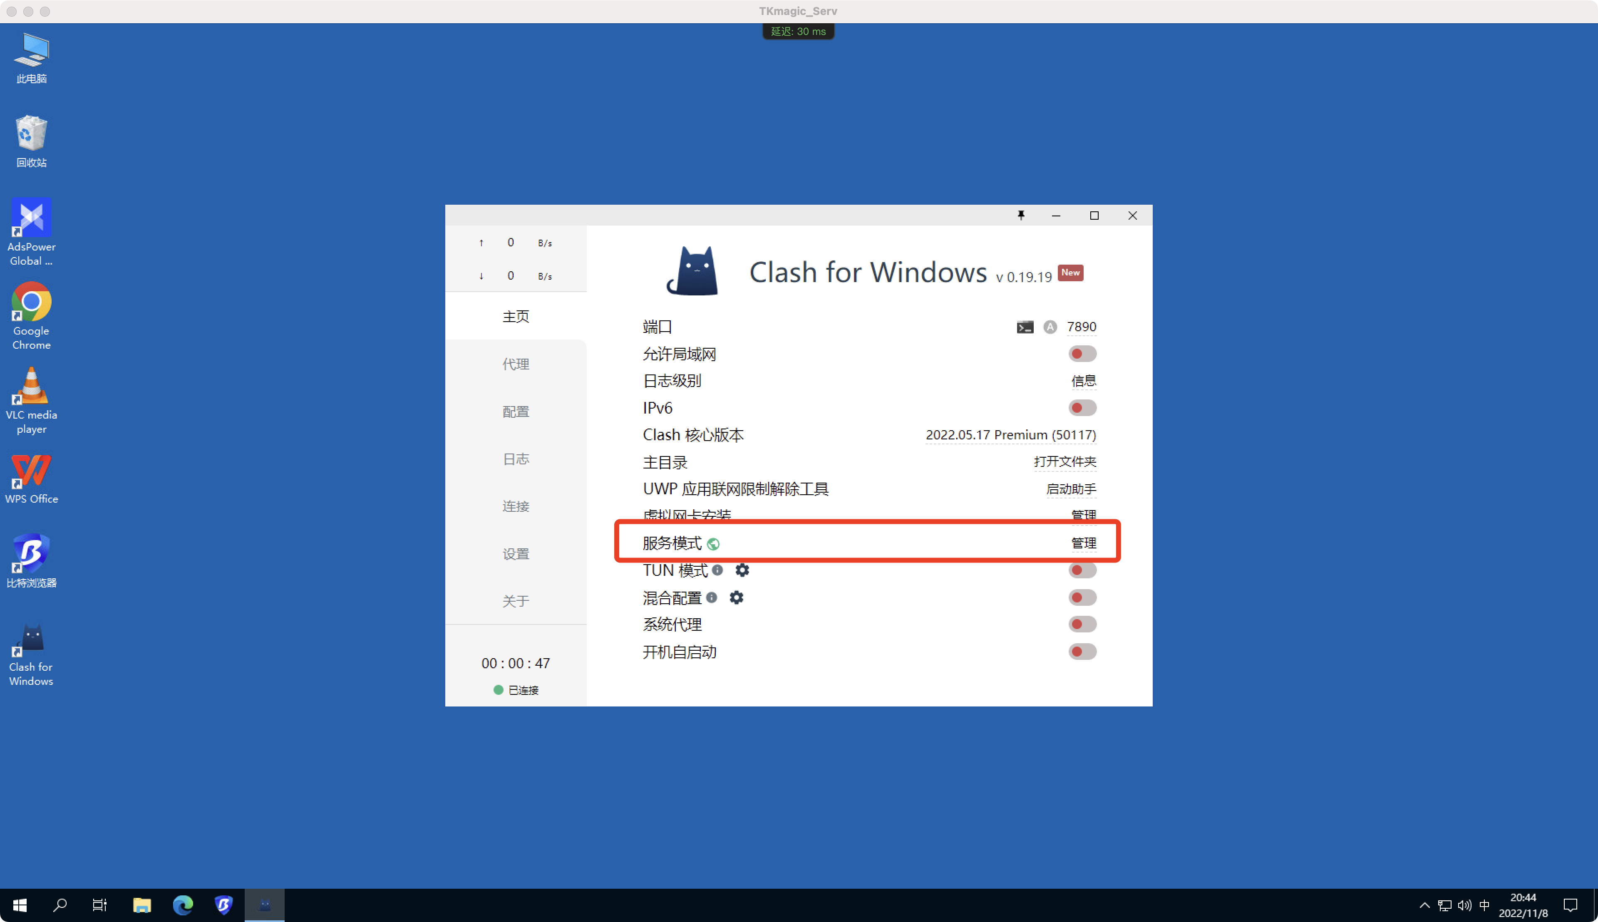Open Microsoft Edge from taskbar
Viewport: 1598px width, 922px height.
183,905
